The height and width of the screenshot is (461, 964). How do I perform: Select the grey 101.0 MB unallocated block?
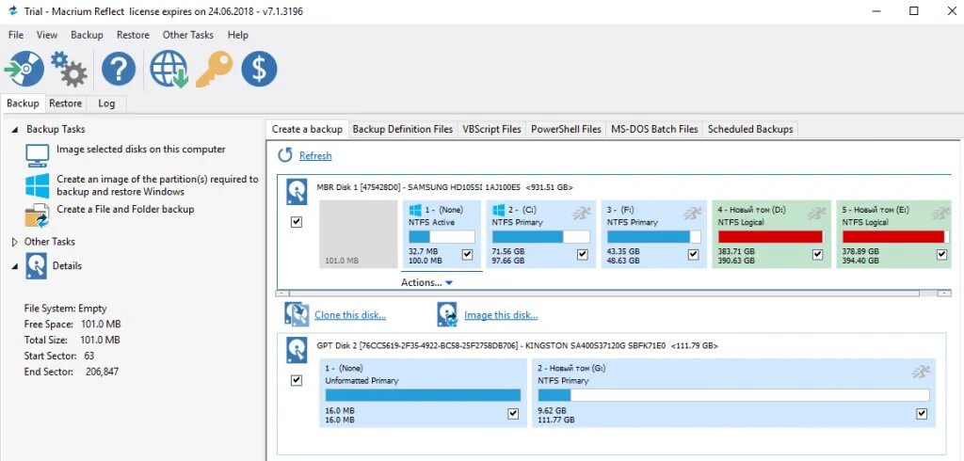pyautogui.click(x=359, y=234)
